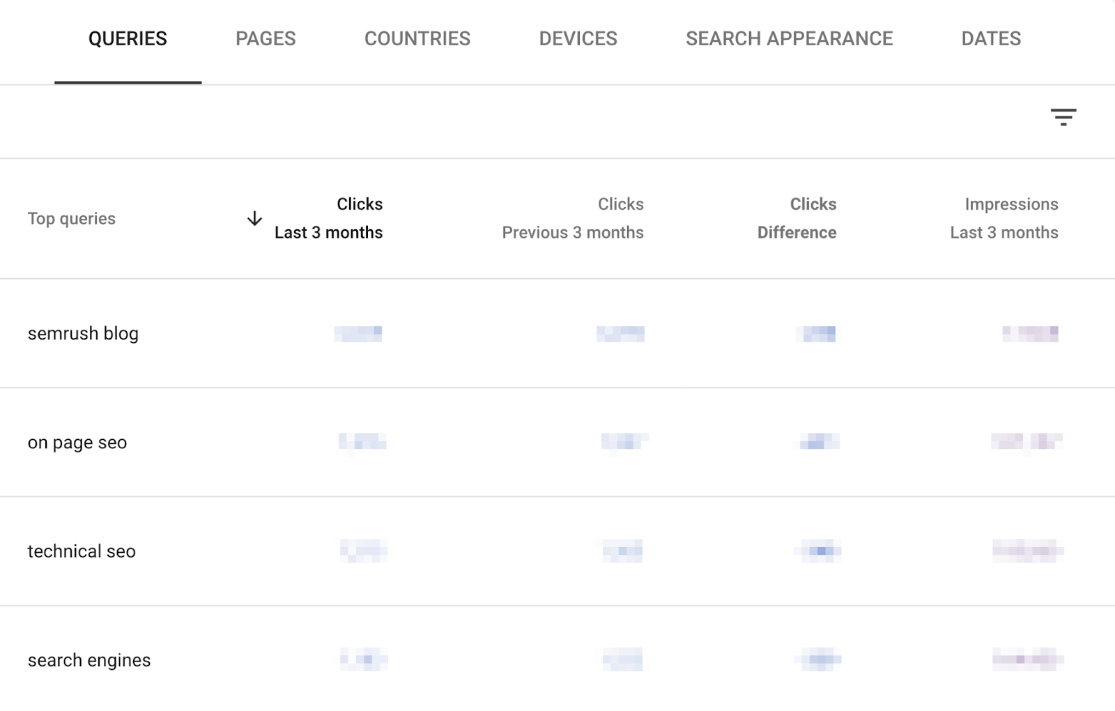The width and height of the screenshot is (1115, 711).
Task: Sort by Impressions Last 3 months column
Action: click(1004, 218)
